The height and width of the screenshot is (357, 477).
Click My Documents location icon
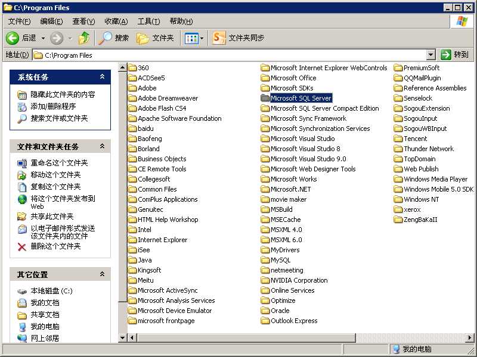tap(22, 303)
